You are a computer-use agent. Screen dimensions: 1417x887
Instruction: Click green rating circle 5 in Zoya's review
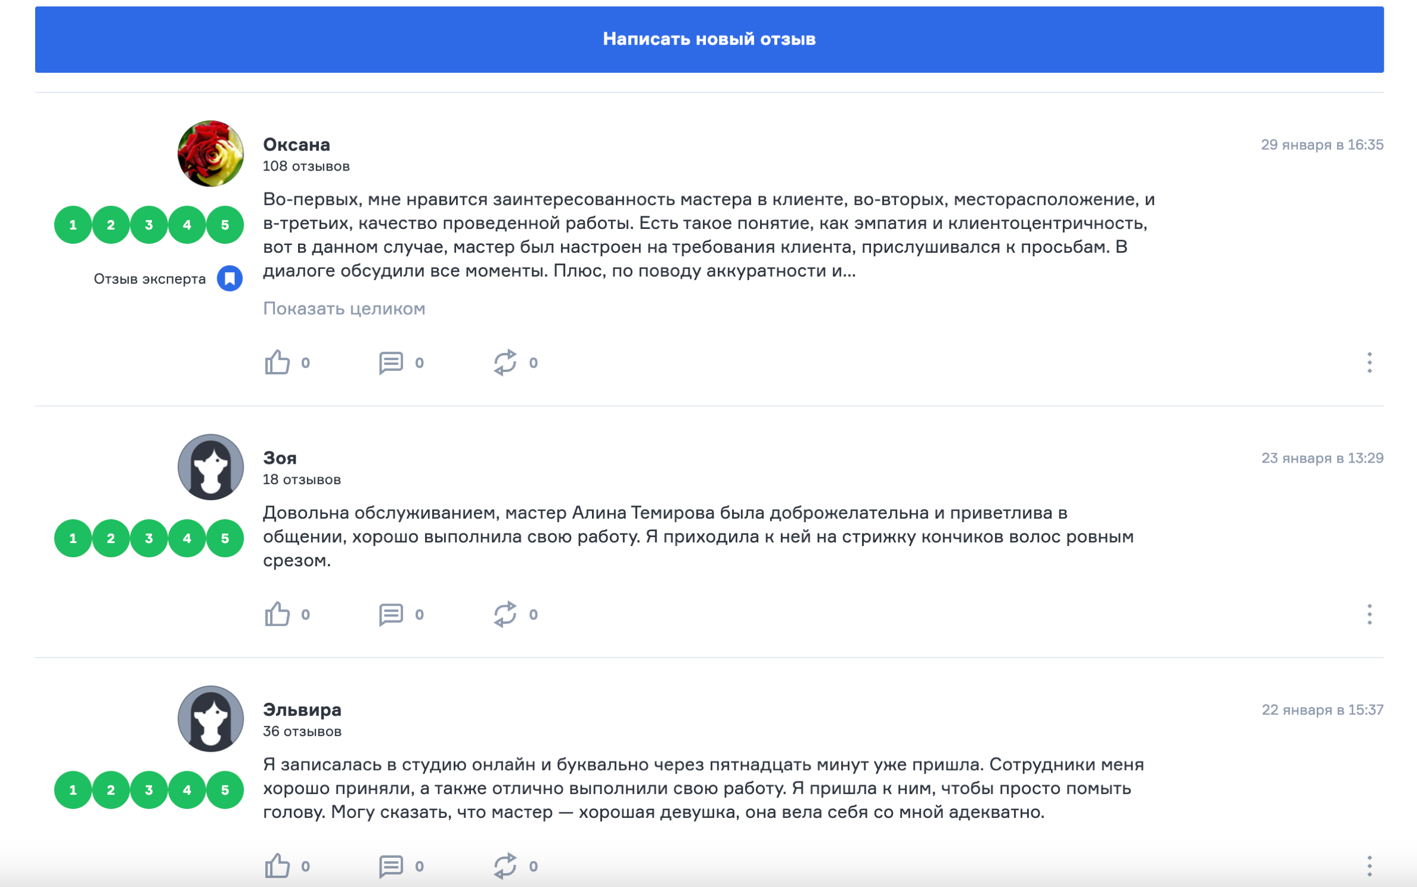coord(225,538)
